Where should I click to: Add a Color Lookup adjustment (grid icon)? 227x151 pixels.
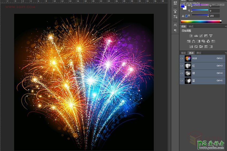pyautogui.click(x=213, y=41)
